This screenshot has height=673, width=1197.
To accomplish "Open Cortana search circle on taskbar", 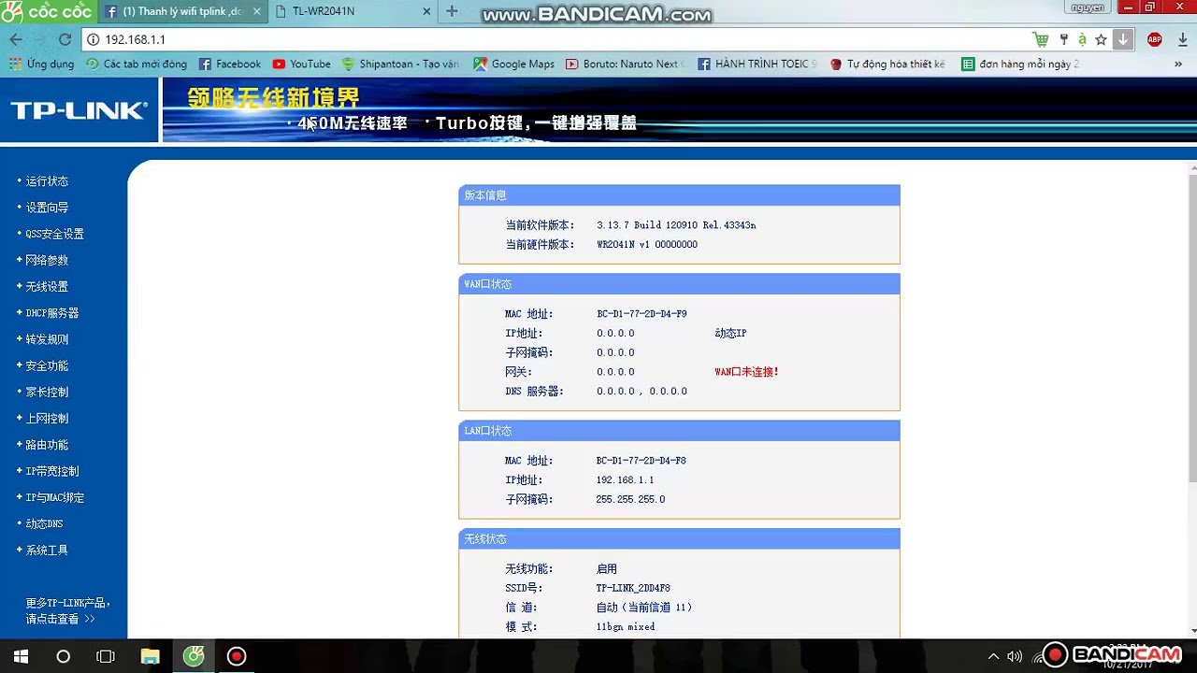I will (x=63, y=656).
